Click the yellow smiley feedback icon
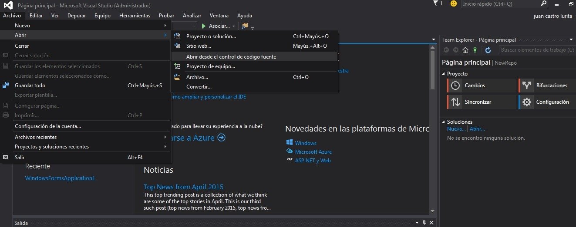 [453, 3]
